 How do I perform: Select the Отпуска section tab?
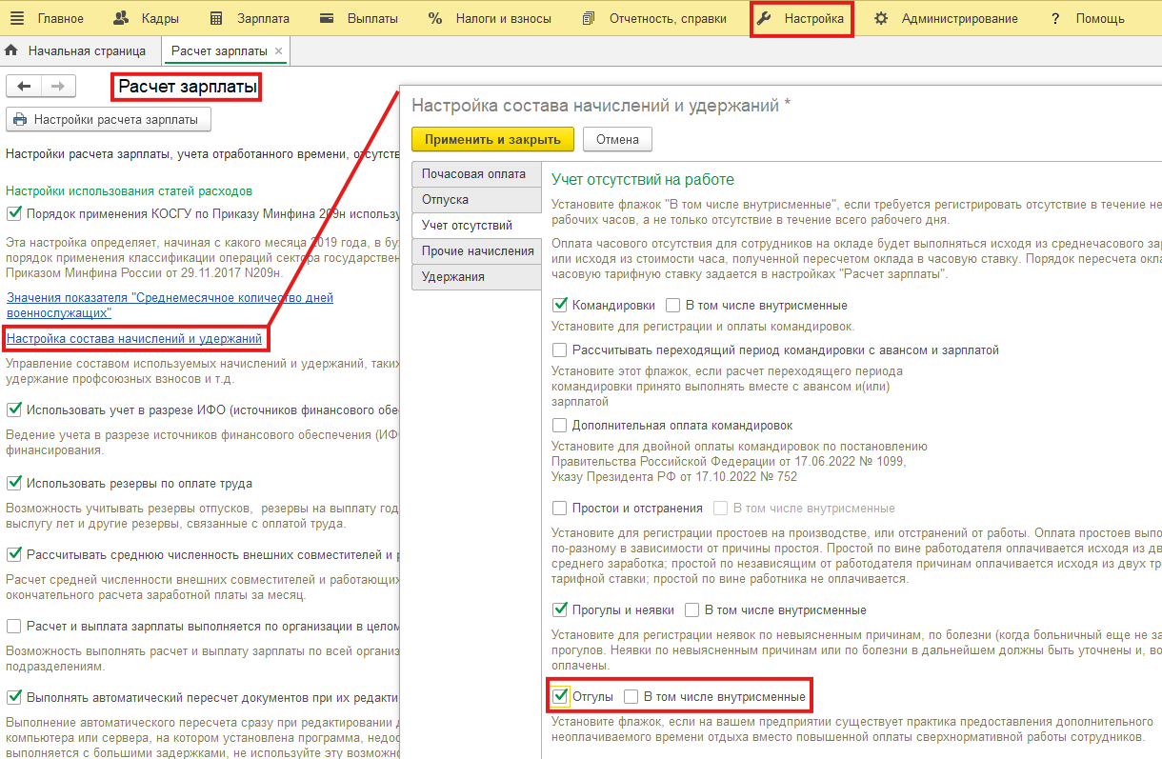(x=476, y=200)
